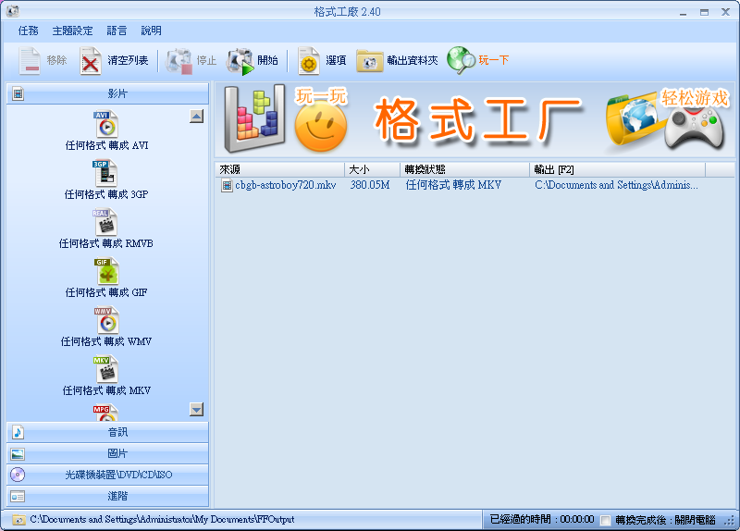
Task: Click the 清空列表 clear list icon
Action: coord(91,61)
